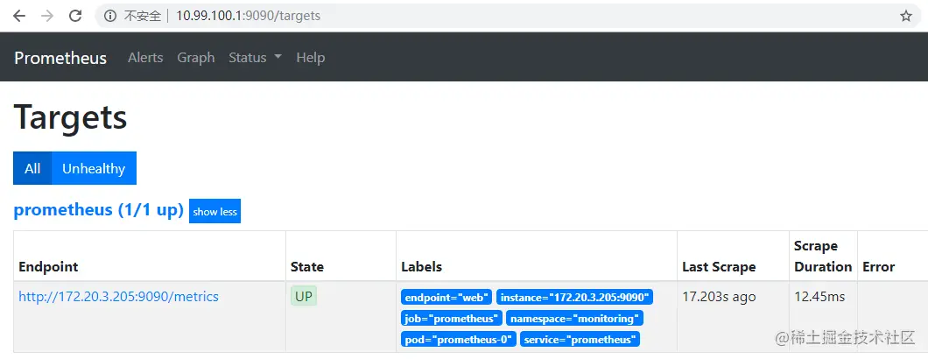The image size is (928, 359).
Task: Click the pod="prometheus-0" label badge
Action: pyautogui.click(x=459, y=340)
